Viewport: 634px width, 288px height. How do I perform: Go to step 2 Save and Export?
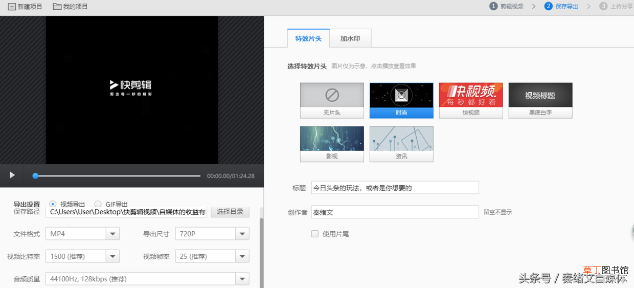(x=561, y=7)
